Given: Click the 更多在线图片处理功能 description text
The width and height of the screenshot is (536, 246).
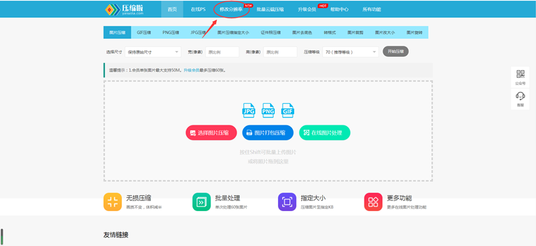Looking at the screenshot, I should tap(407, 207).
